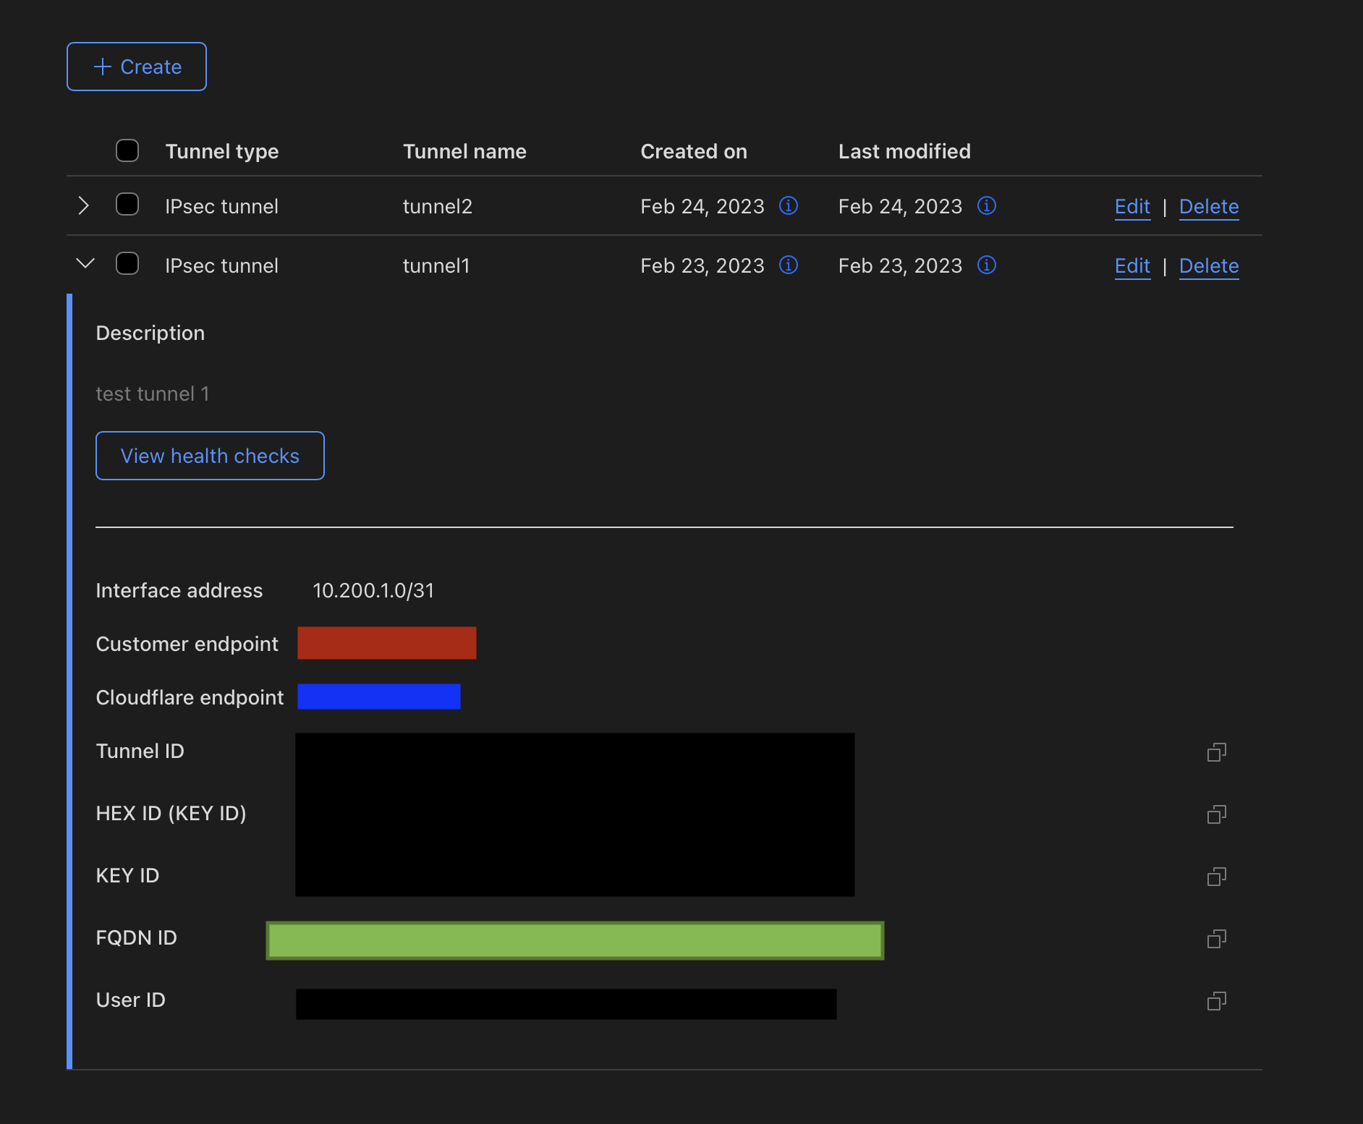
Task: Copy the HEX ID (KEY ID) value
Action: [1217, 814]
